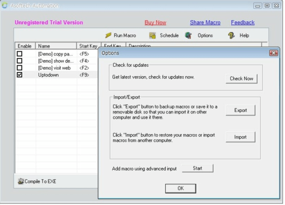Click the <F9> start key cell
The image size is (285, 205).
84,75
